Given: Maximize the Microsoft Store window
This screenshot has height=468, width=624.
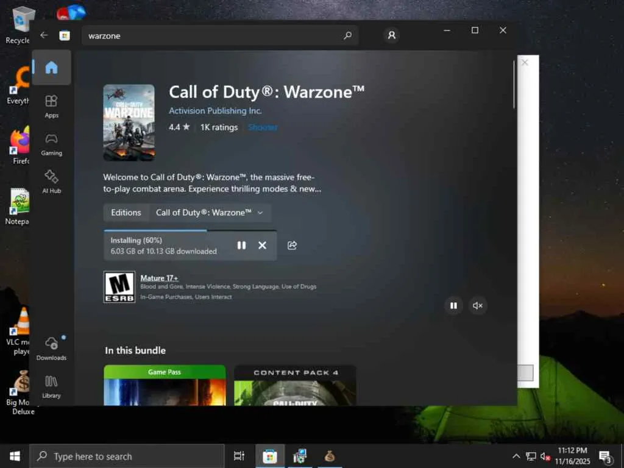Looking at the screenshot, I should (x=475, y=30).
